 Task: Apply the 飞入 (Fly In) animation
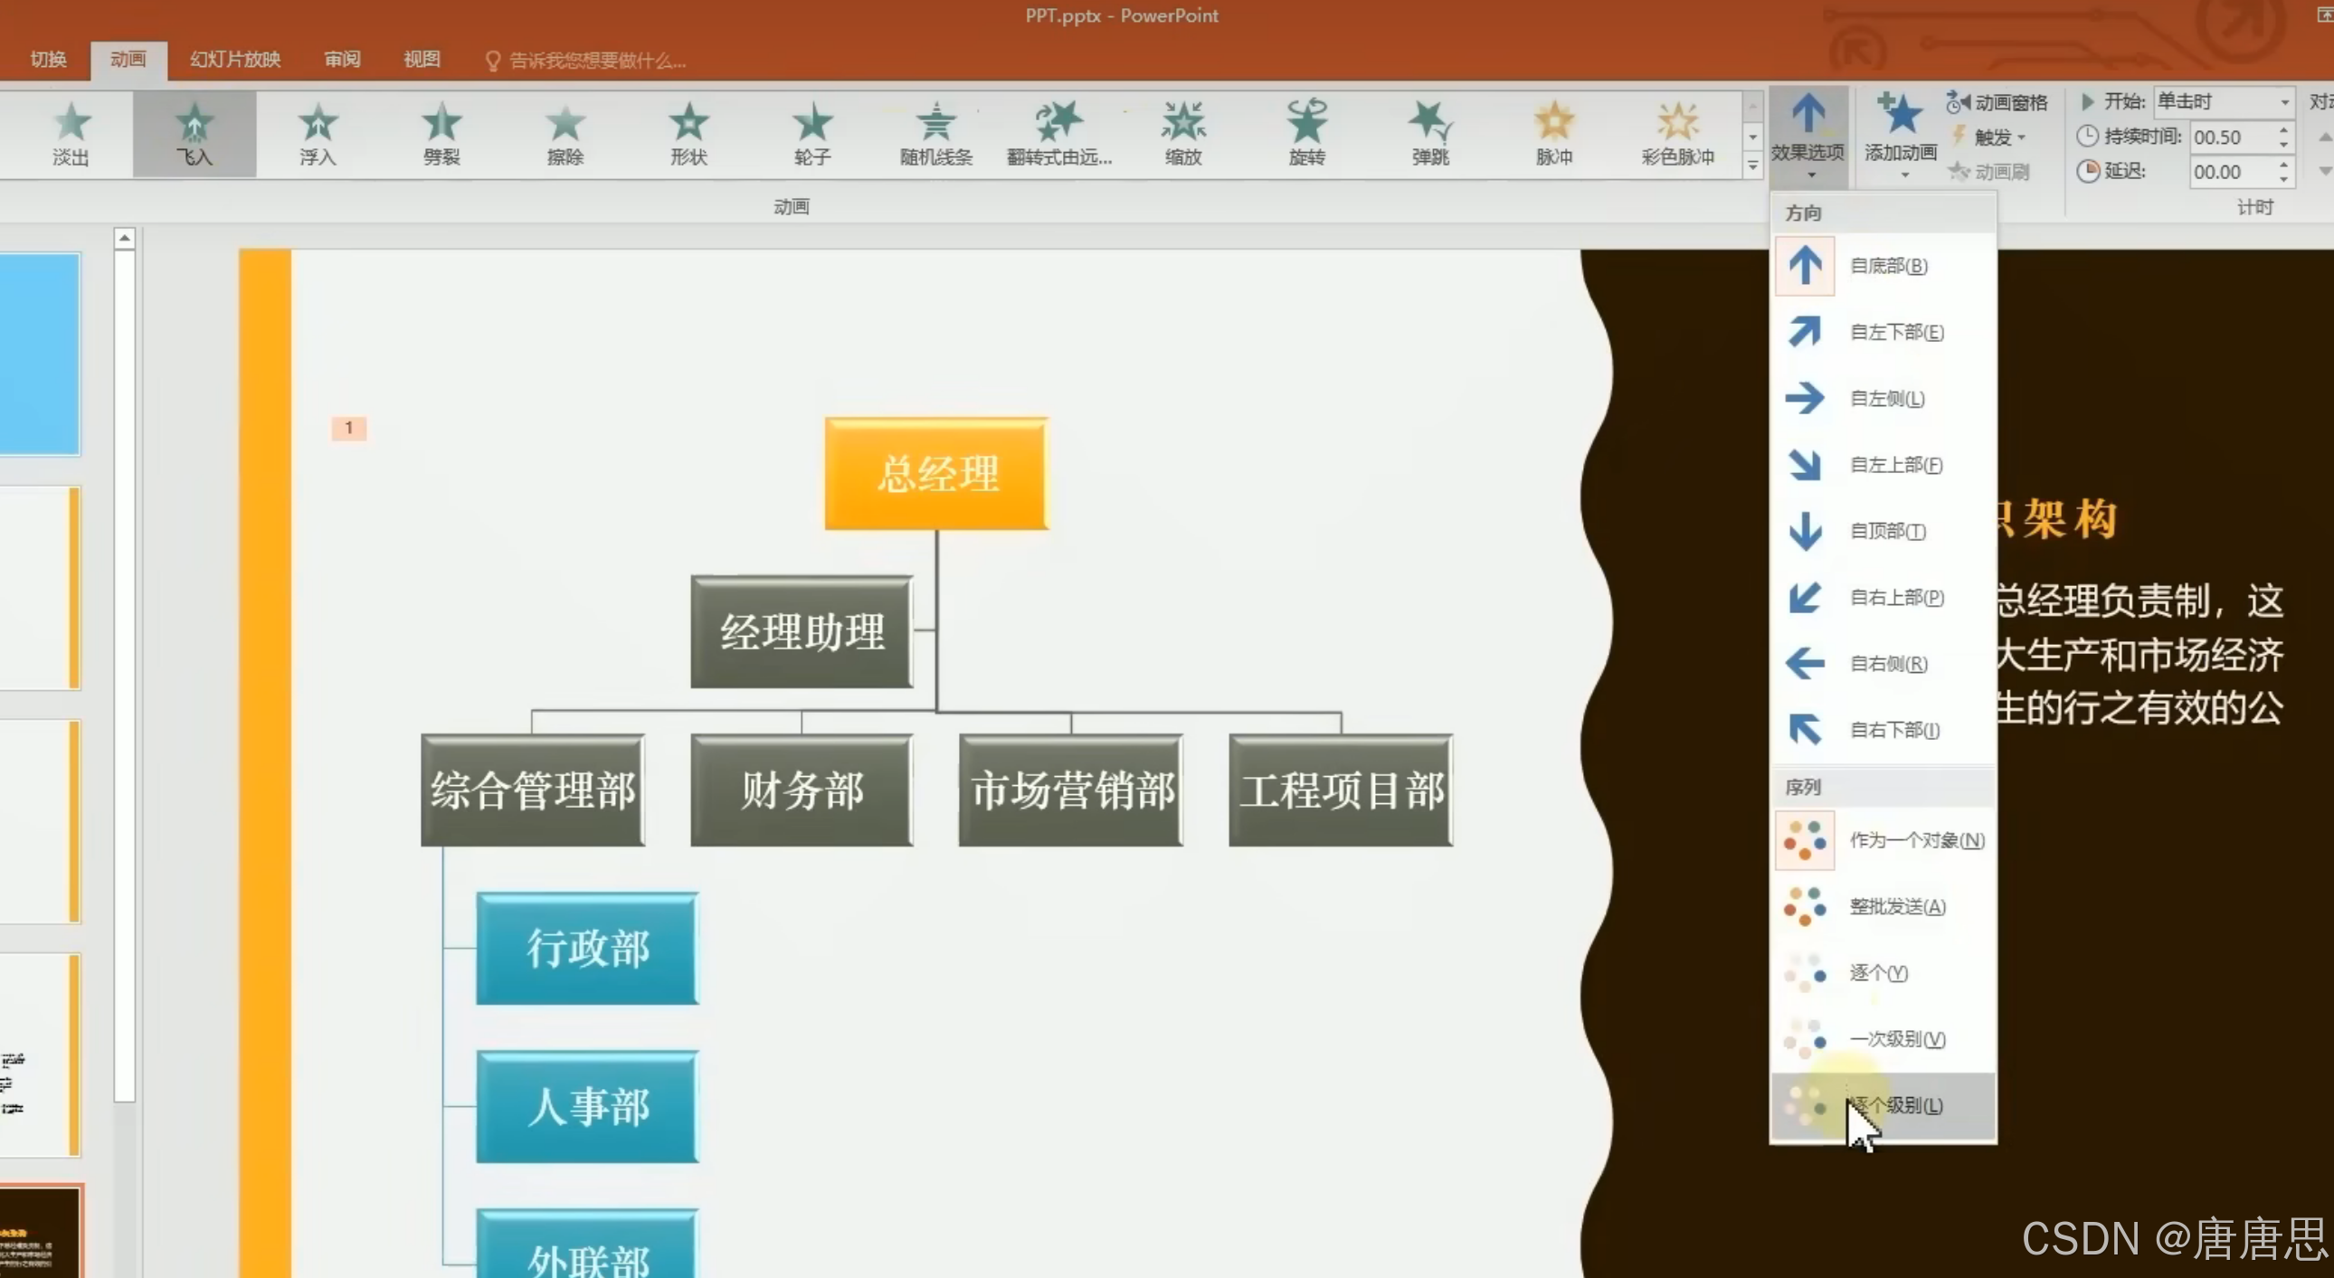194,134
